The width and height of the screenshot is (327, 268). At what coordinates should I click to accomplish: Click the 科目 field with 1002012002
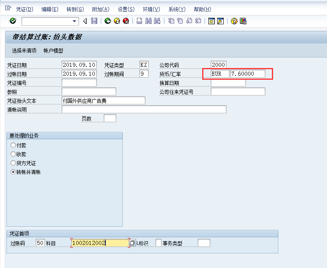pyautogui.click(x=100, y=243)
